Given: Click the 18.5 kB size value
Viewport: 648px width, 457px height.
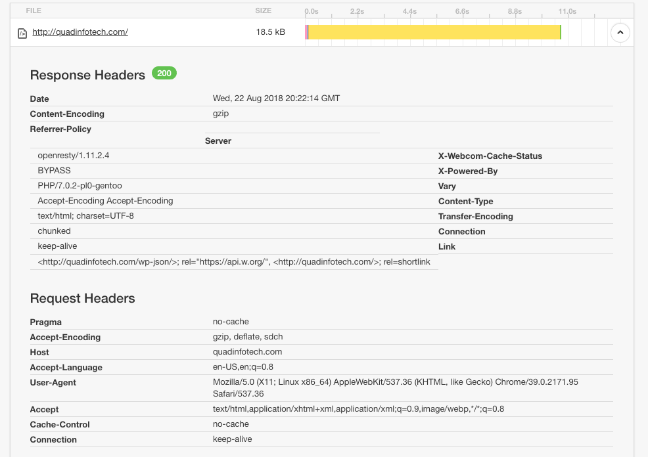Looking at the screenshot, I should (x=270, y=32).
